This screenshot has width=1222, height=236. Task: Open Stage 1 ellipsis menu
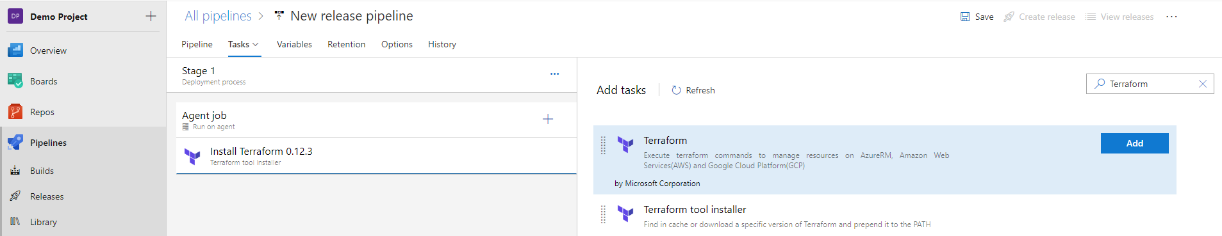(554, 74)
